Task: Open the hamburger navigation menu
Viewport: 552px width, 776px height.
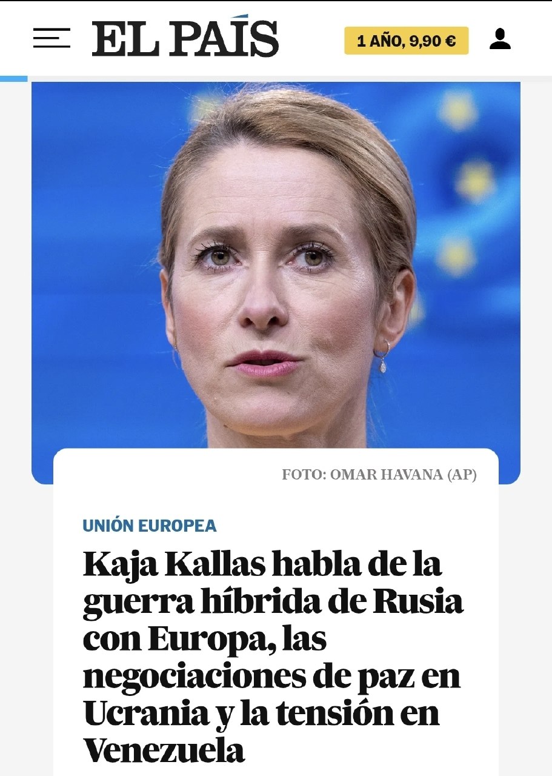Action: [52, 38]
